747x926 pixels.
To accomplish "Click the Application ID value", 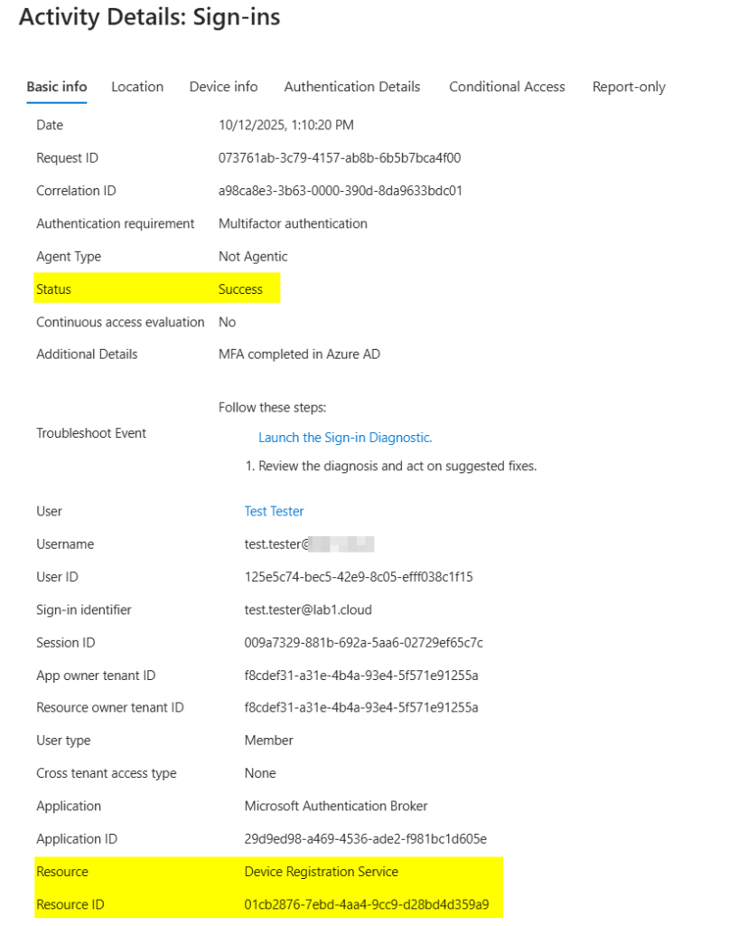I will point(365,839).
